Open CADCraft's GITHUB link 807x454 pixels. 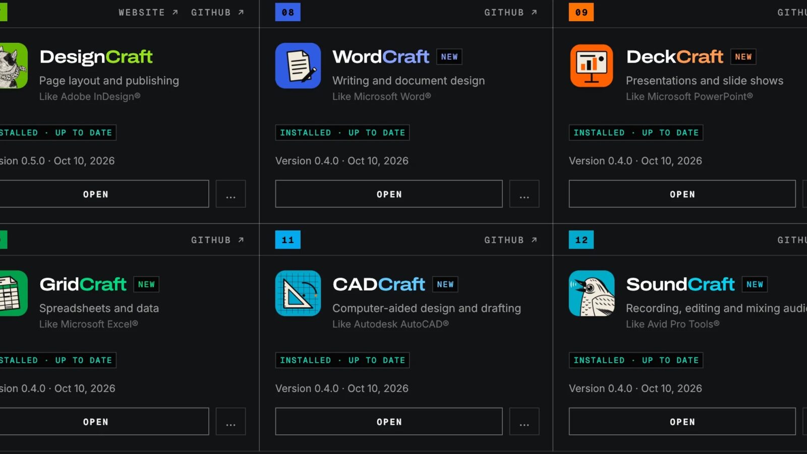click(511, 240)
